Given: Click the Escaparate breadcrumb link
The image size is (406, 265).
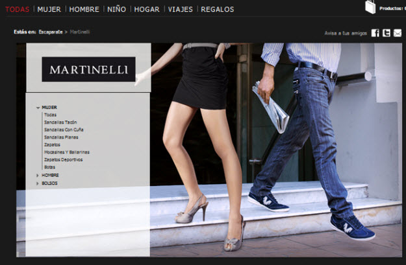Looking at the screenshot, I should tap(51, 32).
